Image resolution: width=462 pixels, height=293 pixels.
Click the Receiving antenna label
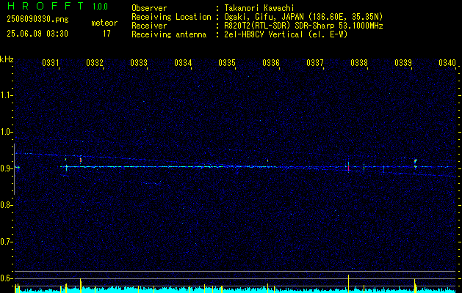[x=169, y=34]
